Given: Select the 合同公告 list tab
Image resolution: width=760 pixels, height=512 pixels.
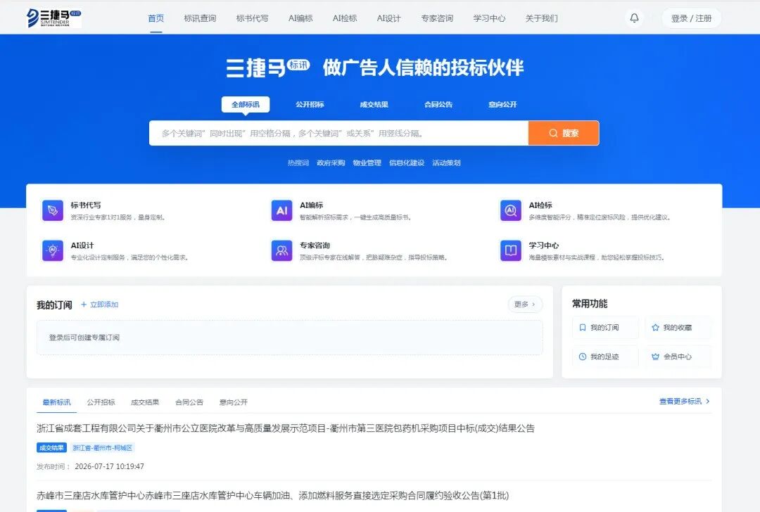Looking at the screenshot, I should [189, 402].
